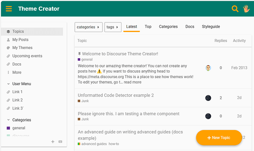This screenshot has height=151, width=254.
Task: Switch to the Top tab
Action: (148, 27)
